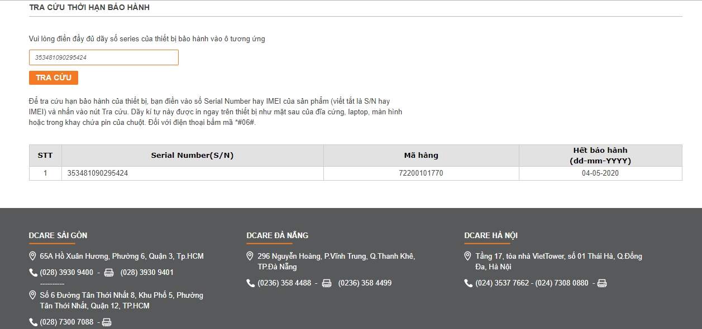Screen dimensions: 702x329
Task: Click fax icon before (0236) 358 4499
Action: (x=327, y=283)
